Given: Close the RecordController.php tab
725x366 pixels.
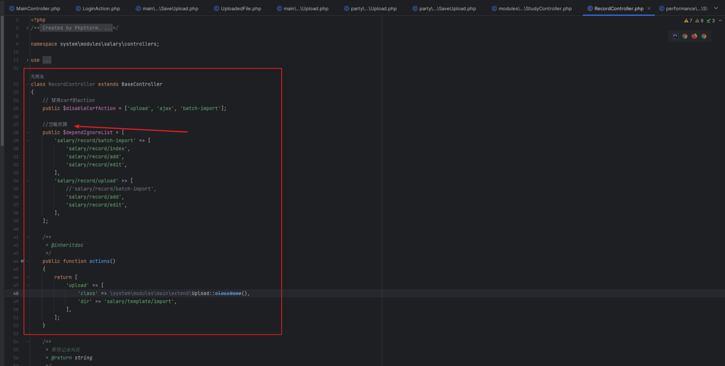Looking at the screenshot, I should 649,9.
